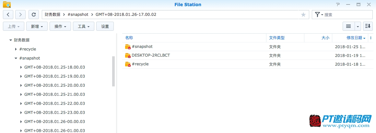Image resolution: width=376 pixels, height=133 pixels.
Task: Open the 操作 action menu
Action: pyautogui.click(x=60, y=26)
